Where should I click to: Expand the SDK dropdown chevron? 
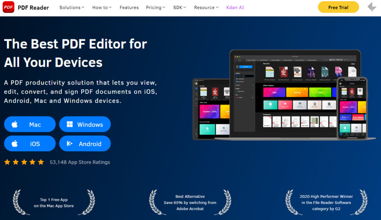(185, 7)
